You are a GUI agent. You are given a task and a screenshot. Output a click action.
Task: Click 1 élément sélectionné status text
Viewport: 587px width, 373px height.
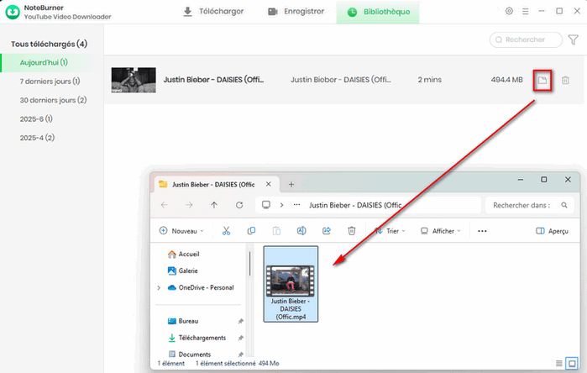(x=225, y=363)
